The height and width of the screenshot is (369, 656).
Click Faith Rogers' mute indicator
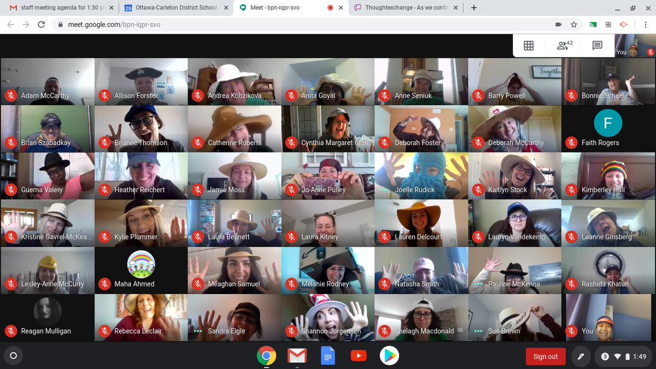[x=572, y=142]
